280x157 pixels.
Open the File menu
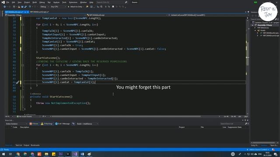pos(8,2)
